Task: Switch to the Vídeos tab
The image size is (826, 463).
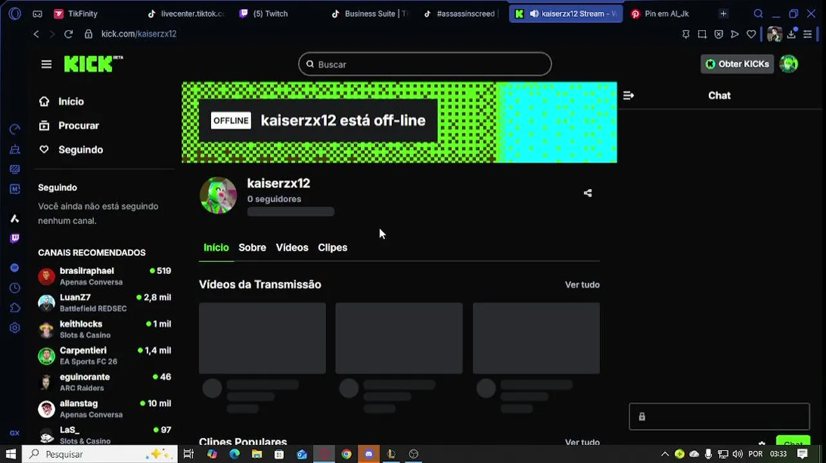Action: point(292,248)
